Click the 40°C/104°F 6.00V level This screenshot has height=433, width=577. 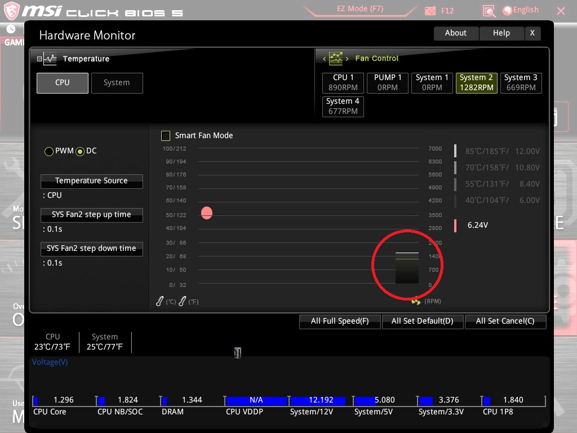pyautogui.click(x=498, y=200)
